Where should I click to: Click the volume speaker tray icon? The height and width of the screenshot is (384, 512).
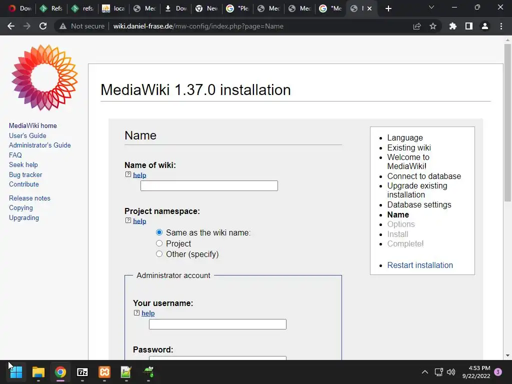451,372
